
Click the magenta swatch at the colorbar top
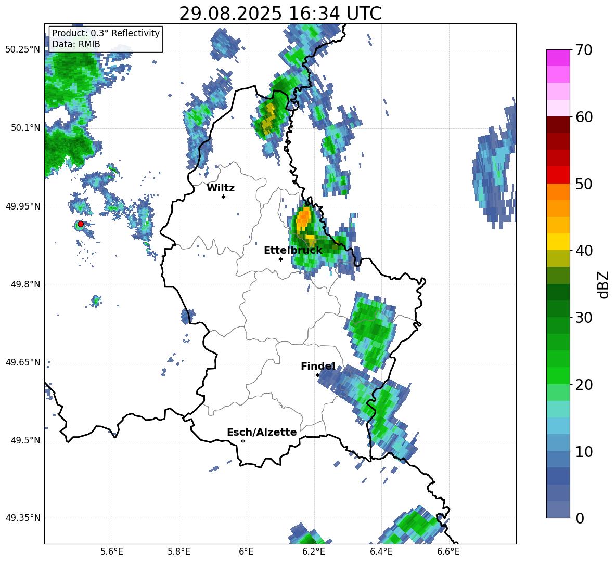coord(558,58)
